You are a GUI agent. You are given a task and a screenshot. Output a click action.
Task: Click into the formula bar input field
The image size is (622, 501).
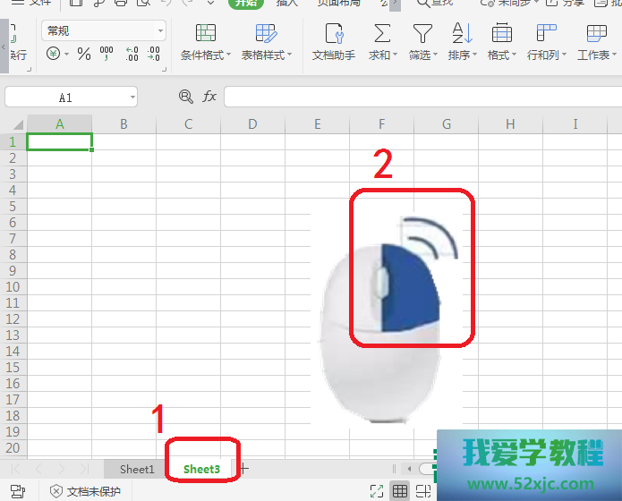421,96
